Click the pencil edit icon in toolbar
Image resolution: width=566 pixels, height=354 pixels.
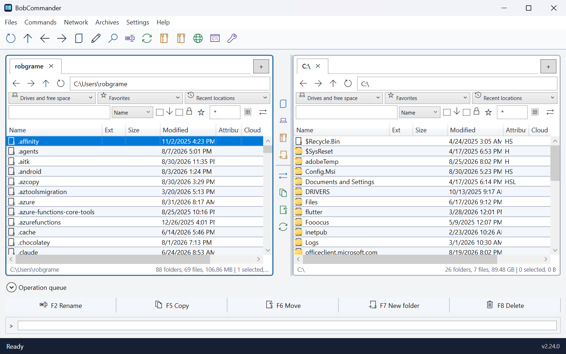pyautogui.click(x=96, y=38)
